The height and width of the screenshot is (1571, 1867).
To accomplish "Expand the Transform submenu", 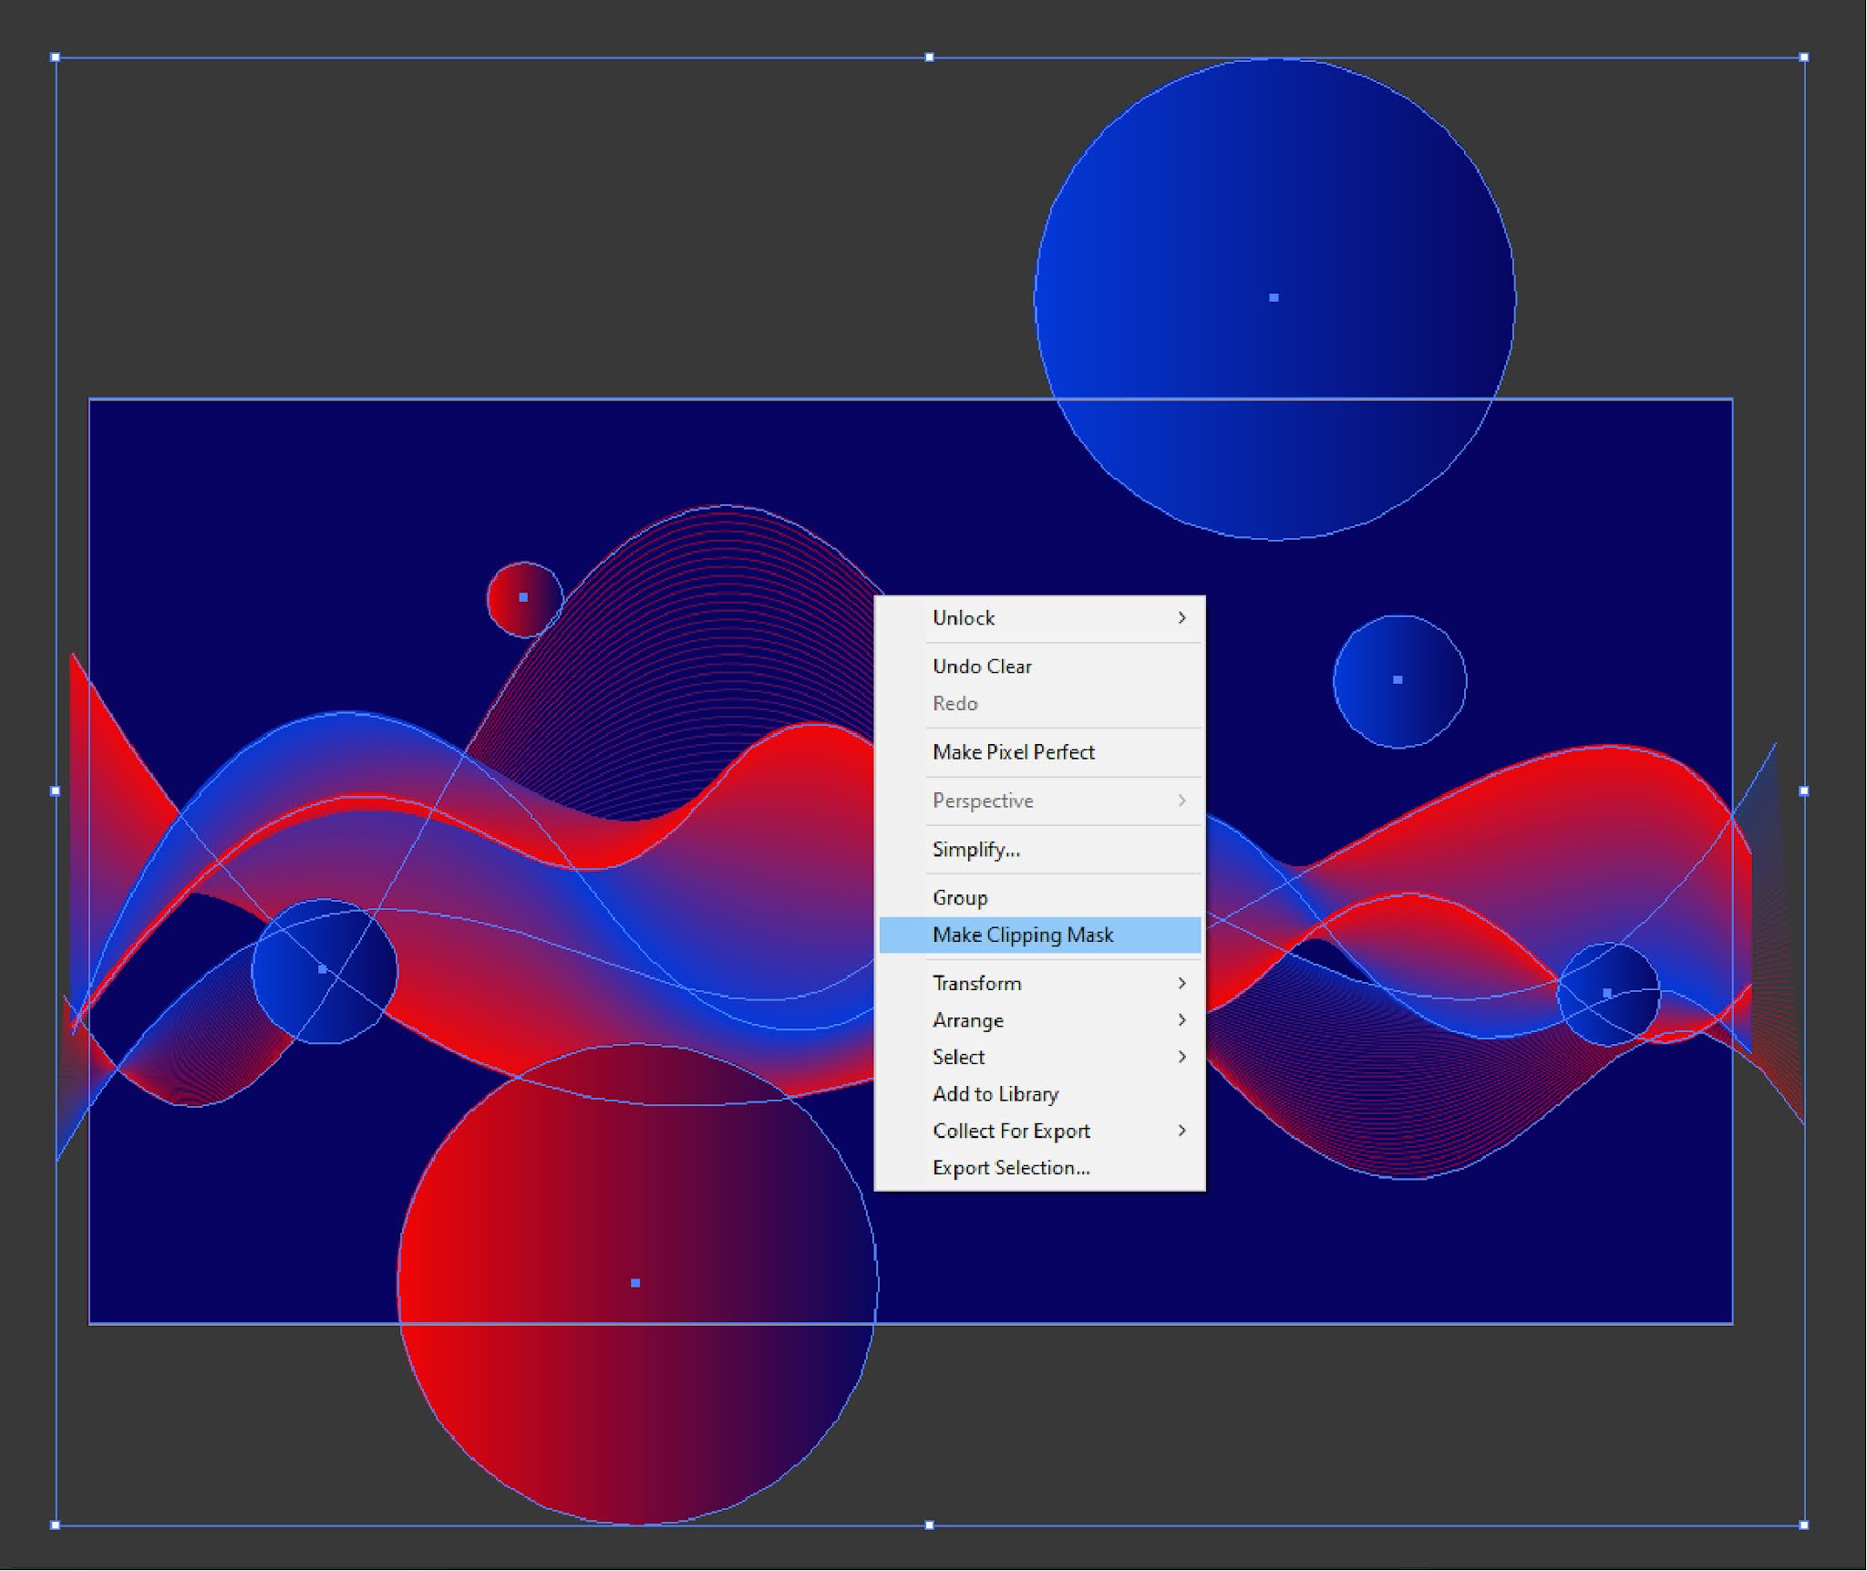I will pos(1182,983).
